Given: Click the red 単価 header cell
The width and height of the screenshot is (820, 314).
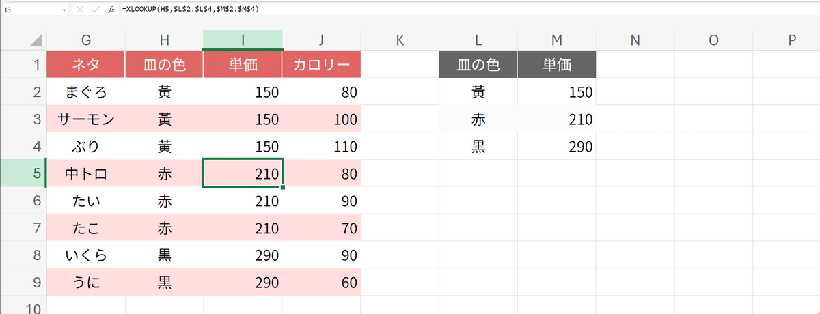Looking at the screenshot, I should (243, 65).
